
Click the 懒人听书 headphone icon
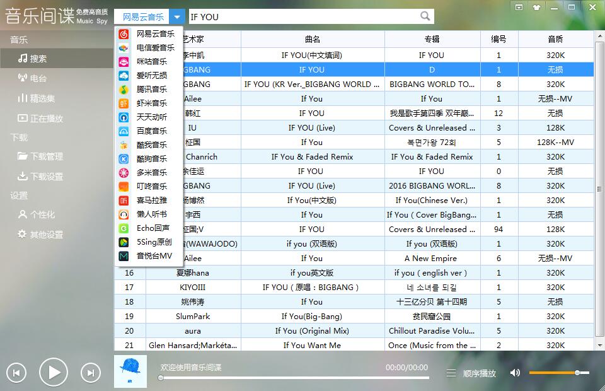(124, 214)
